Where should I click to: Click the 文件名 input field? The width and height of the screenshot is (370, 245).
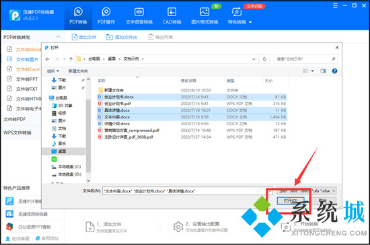click(188, 191)
